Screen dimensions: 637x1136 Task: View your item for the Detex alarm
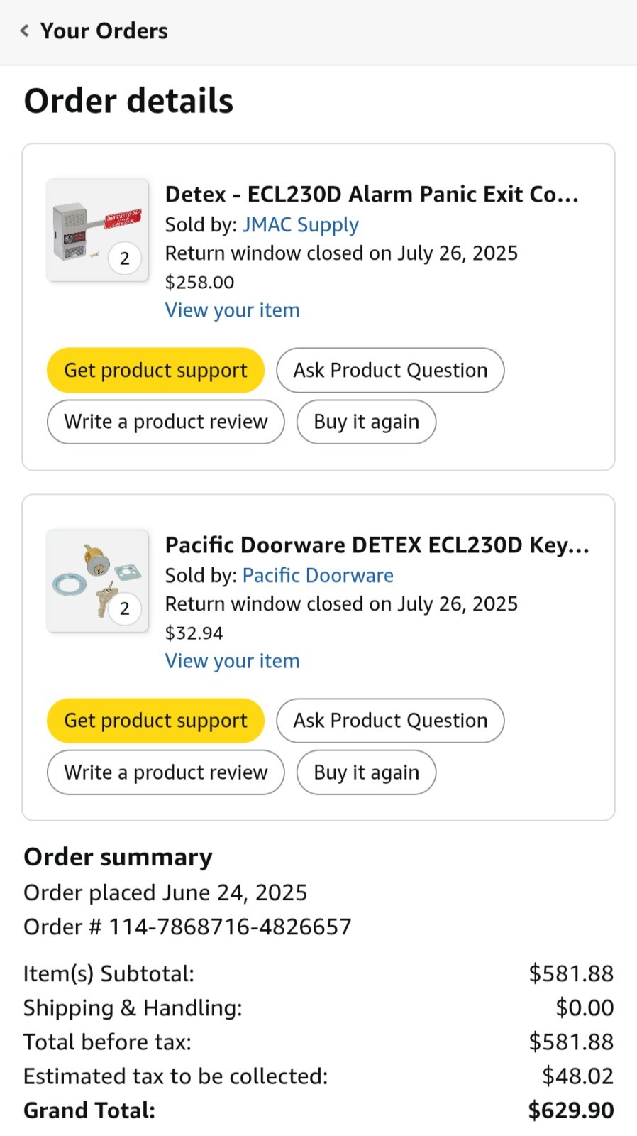(233, 310)
